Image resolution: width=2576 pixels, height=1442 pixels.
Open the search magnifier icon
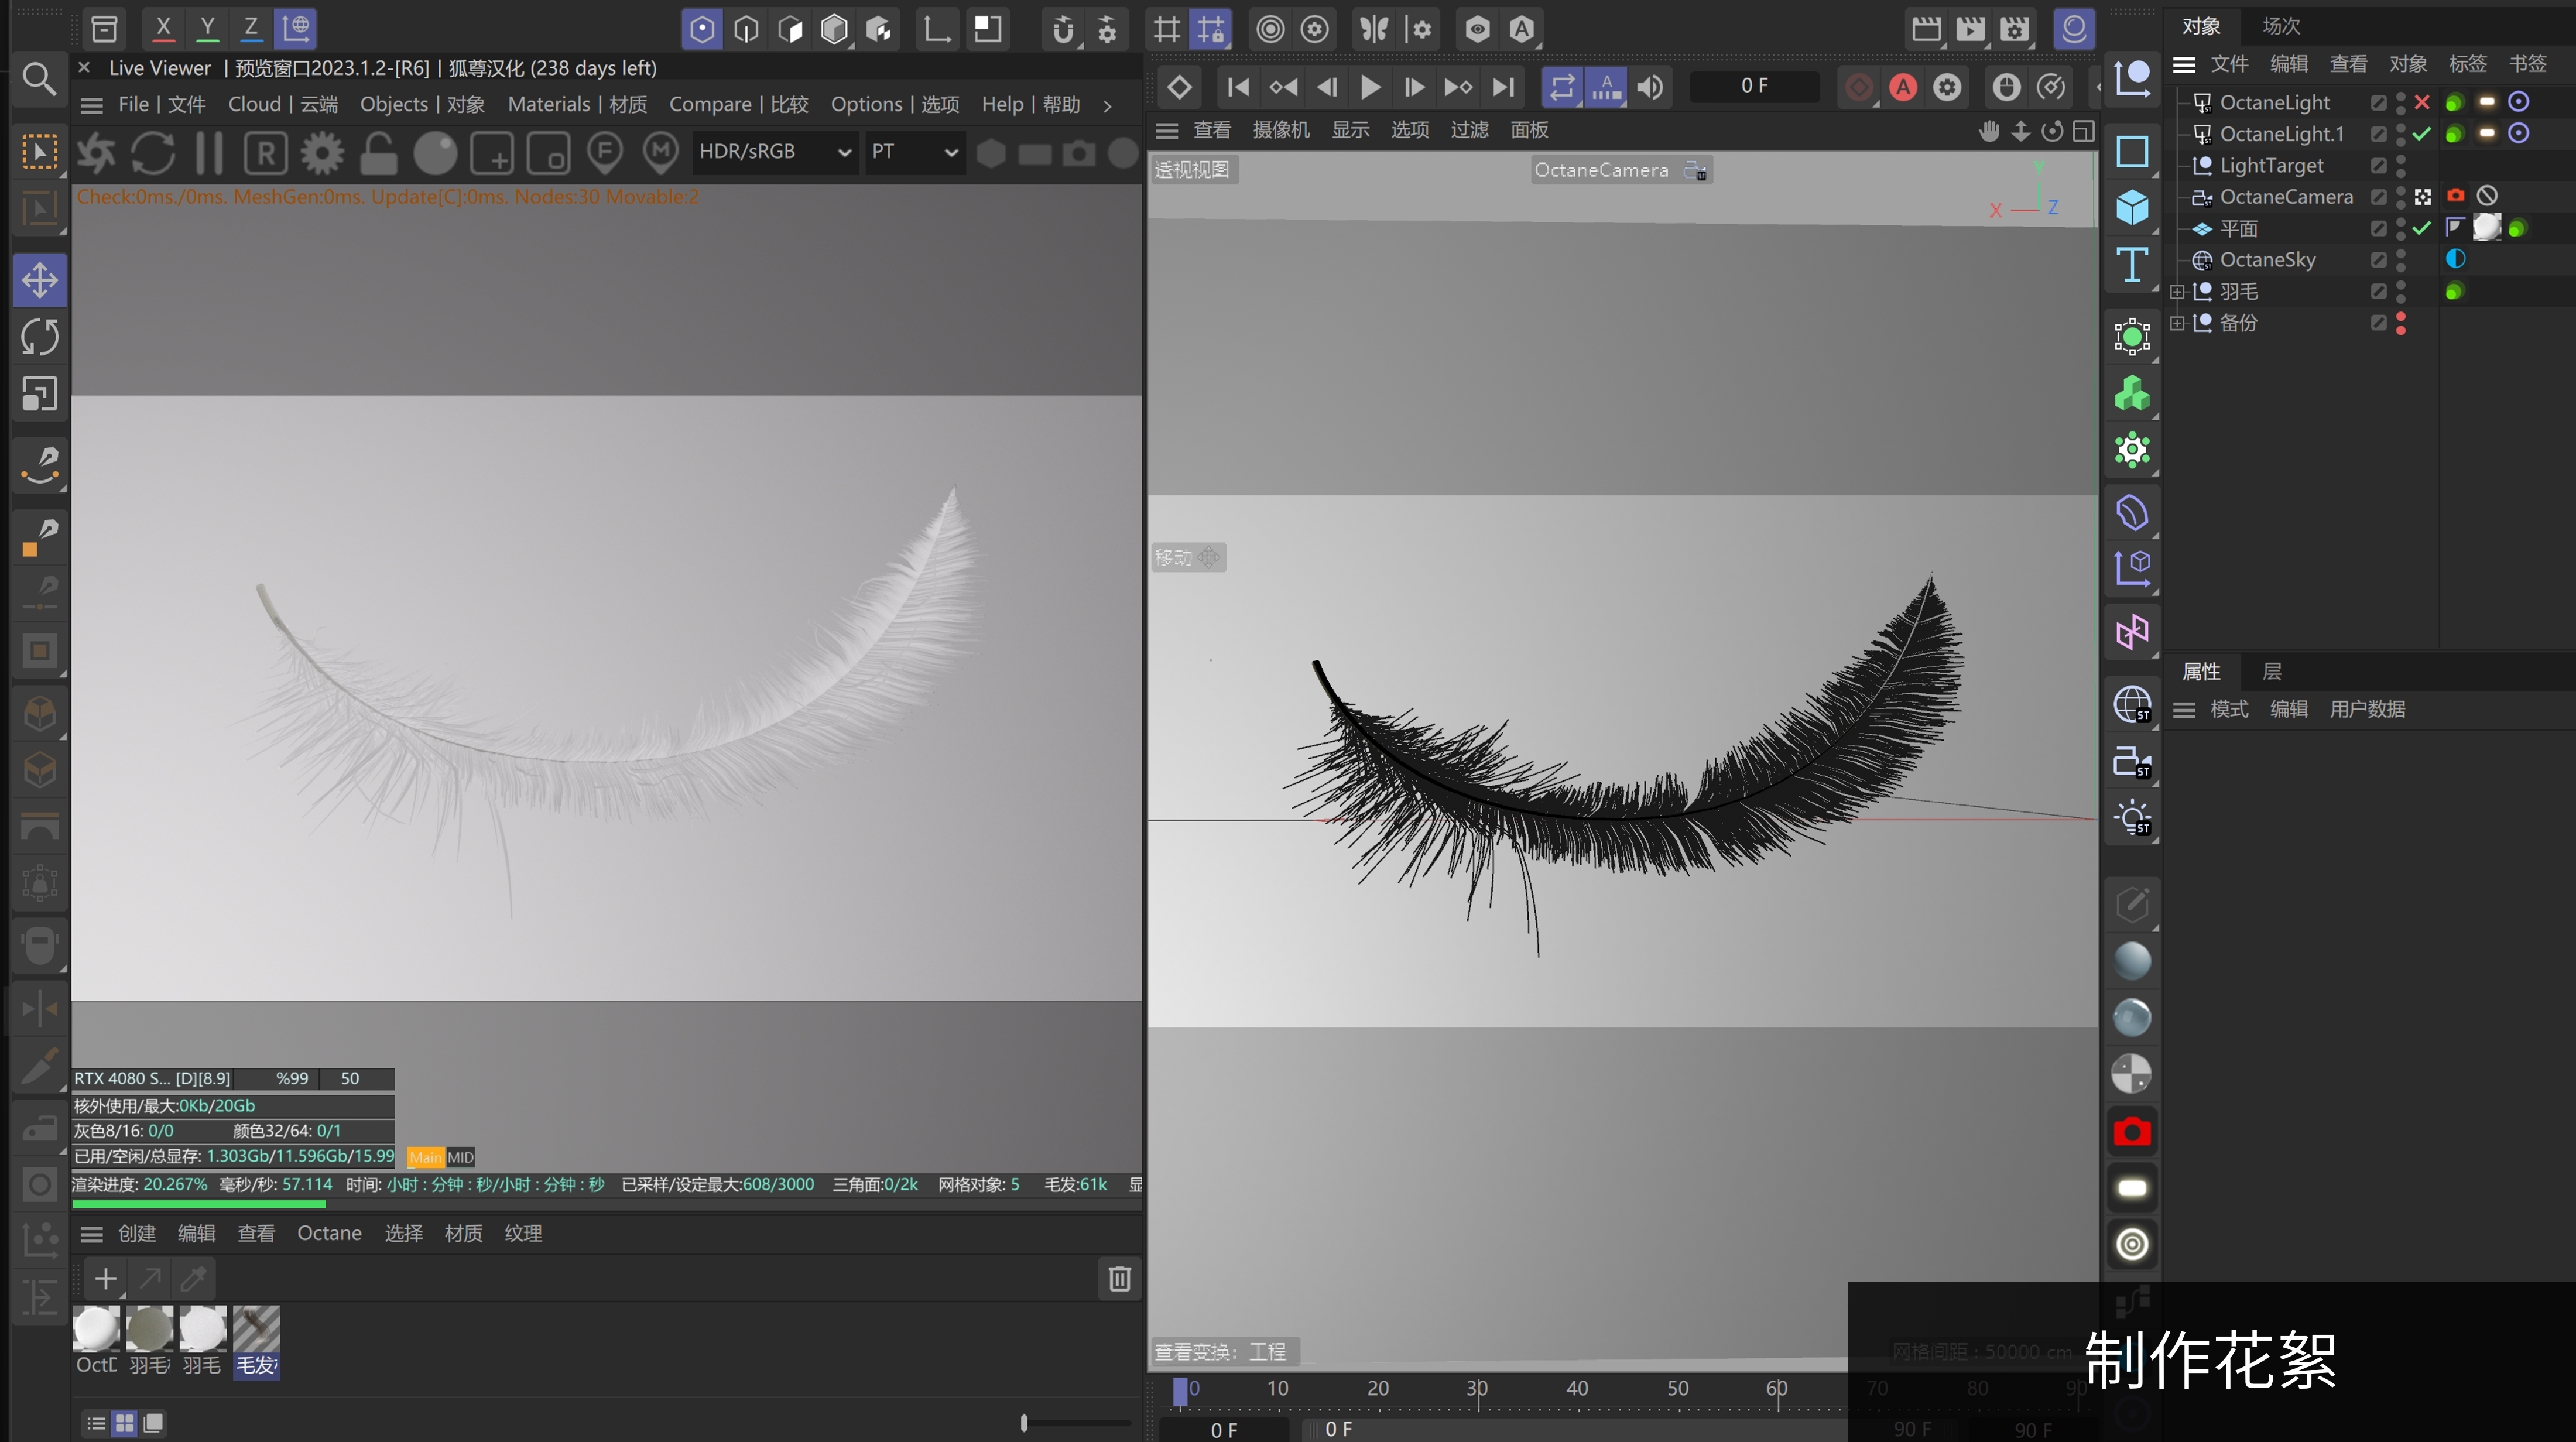pos(39,78)
